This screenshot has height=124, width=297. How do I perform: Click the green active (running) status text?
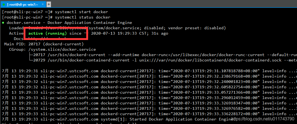[48, 34]
